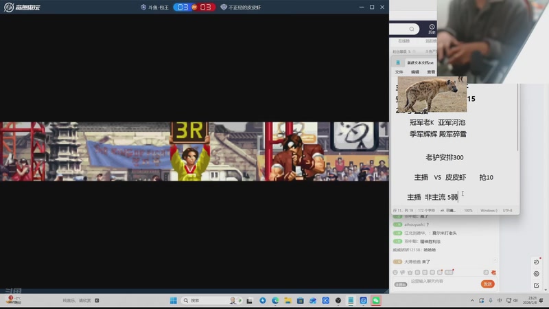Click the 季军辉辉 殿军碎雪 line in Notepad
The height and width of the screenshot is (309, 549).
438,134
